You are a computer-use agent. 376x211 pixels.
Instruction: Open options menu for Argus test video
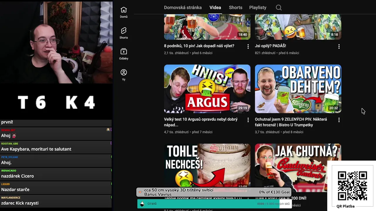pos(248,120)
